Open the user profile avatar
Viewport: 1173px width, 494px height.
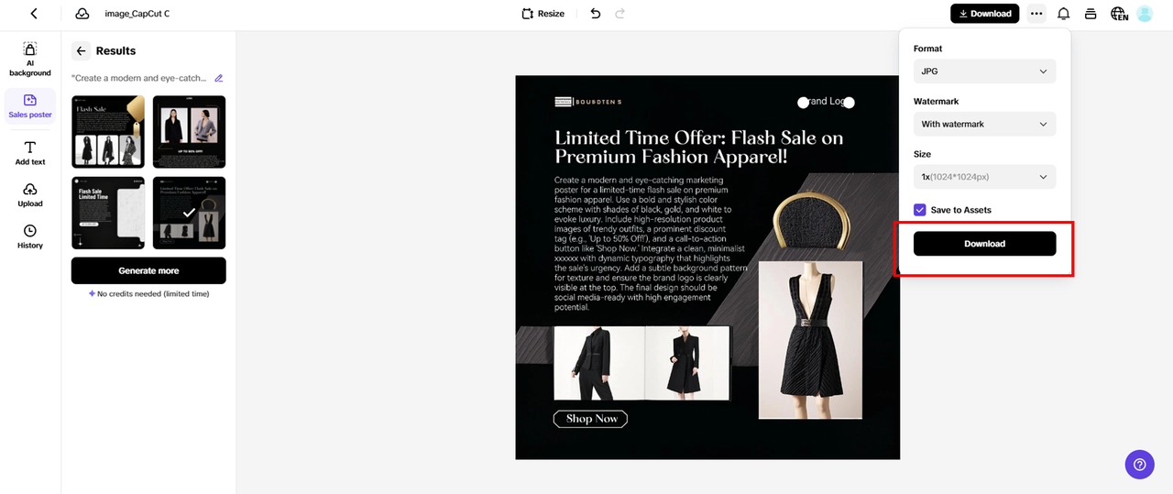1145,14
